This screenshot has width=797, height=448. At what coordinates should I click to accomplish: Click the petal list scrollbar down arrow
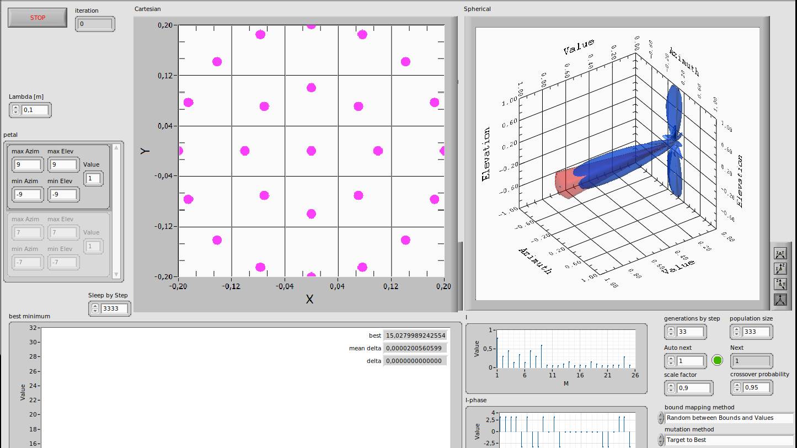tap(116, 274)
